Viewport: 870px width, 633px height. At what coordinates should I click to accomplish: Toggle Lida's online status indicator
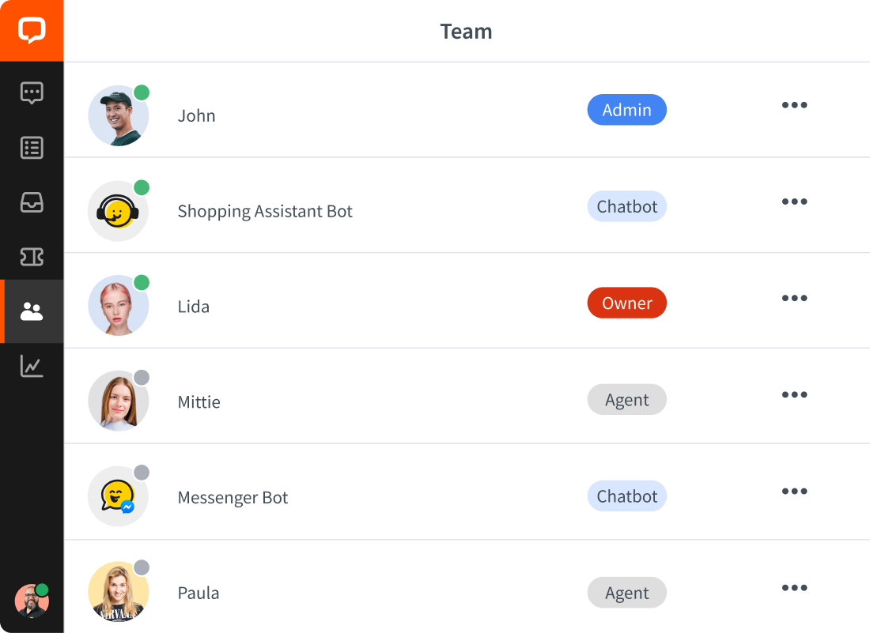(x=143, y=282)
